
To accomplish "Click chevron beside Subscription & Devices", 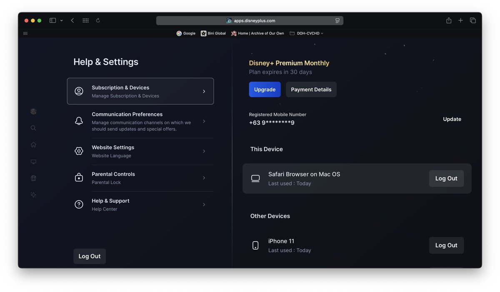I will 204,91.
